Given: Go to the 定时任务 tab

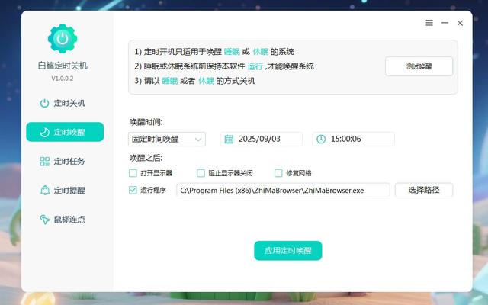Looking at the screenshot, I should click(65, 161).
